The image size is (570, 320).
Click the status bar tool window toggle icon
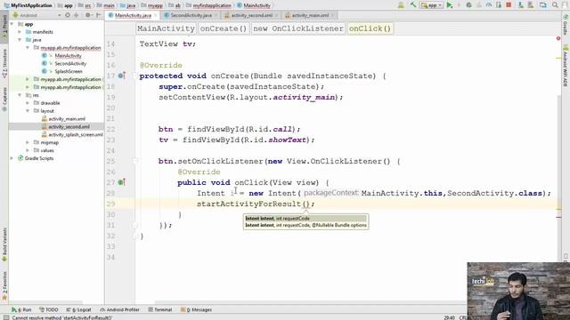coord(6,317)
